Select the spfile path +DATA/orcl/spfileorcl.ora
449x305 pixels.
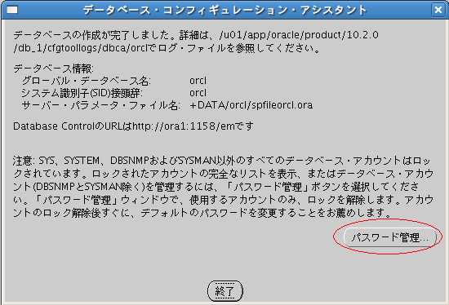pos(251,105)
